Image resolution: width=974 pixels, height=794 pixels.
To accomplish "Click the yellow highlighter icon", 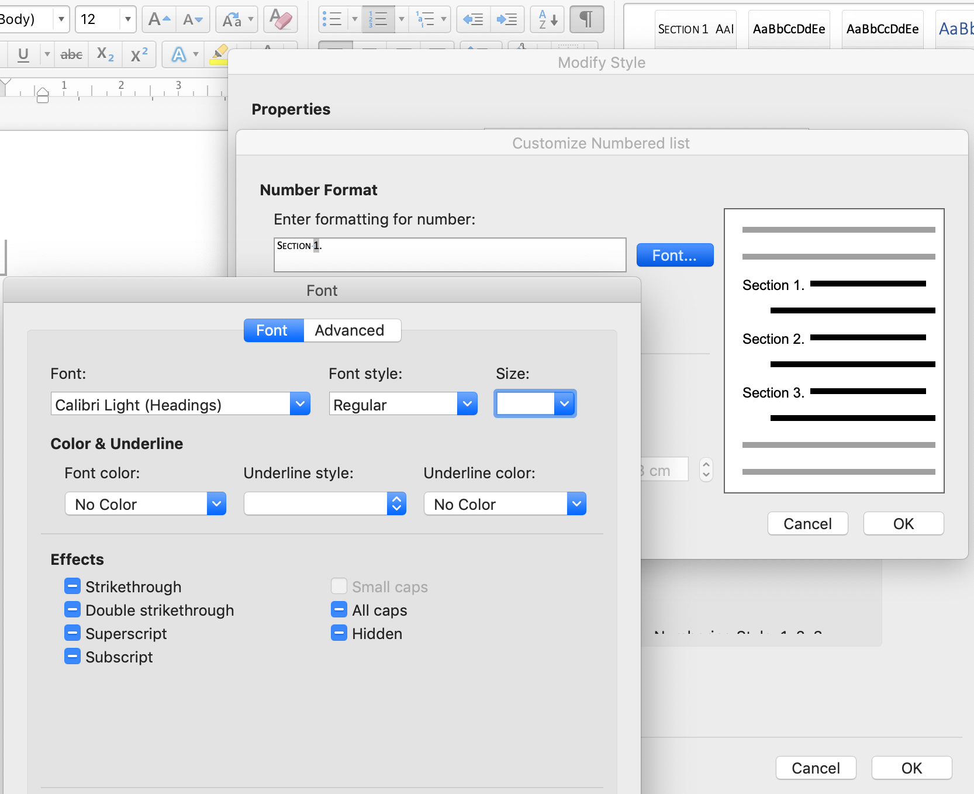I will 219,55.
